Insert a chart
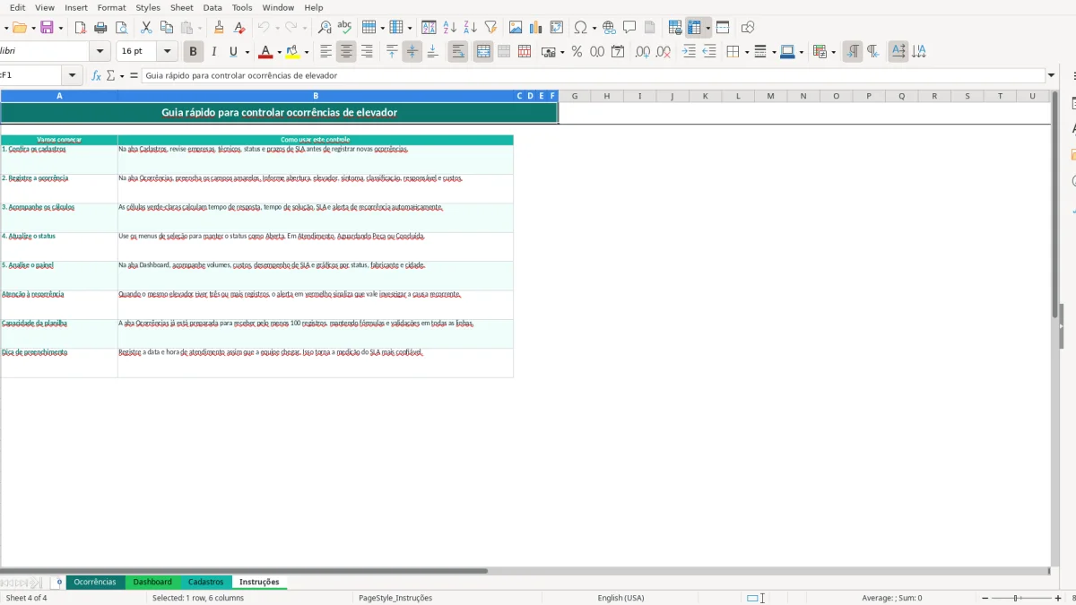This screenshot has height=605, width=1076. click(x=536, y=28)
